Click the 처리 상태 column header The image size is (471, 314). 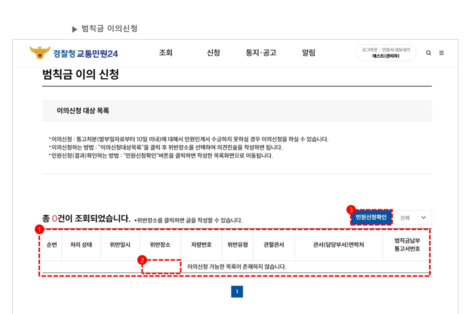(x=81, y=245)
